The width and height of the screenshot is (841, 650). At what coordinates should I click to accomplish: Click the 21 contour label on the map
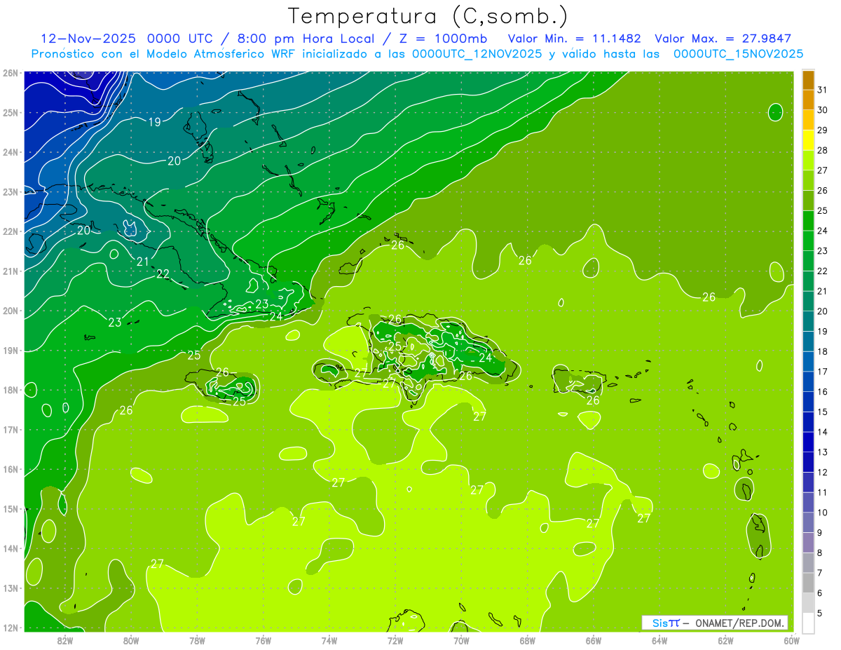click(x=143, y=262)
